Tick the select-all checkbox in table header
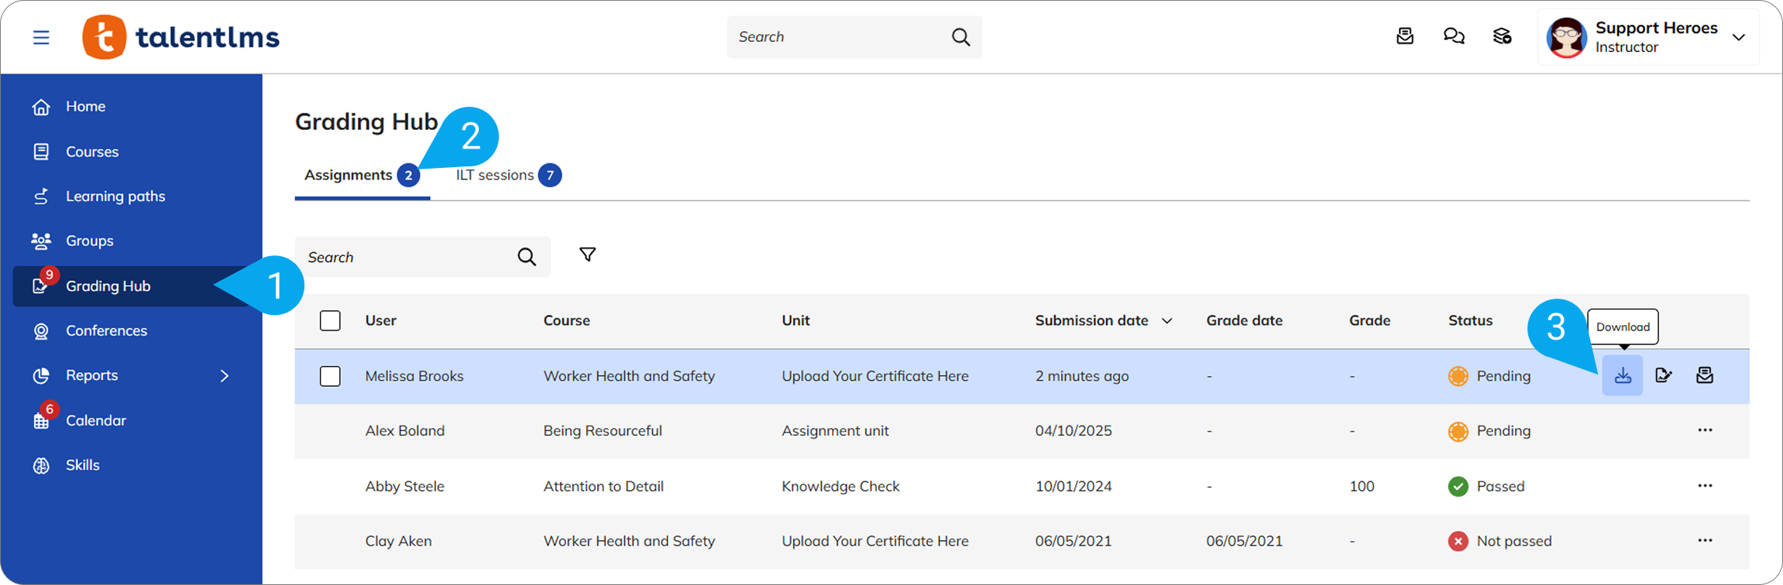Image resolution: width=1783 pixels, height=585 pixels. (330, 320)
